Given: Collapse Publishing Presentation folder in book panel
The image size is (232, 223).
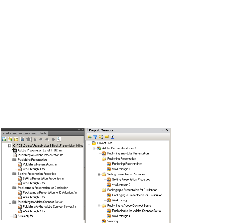Looking at the screenshot, I should 10,160.
